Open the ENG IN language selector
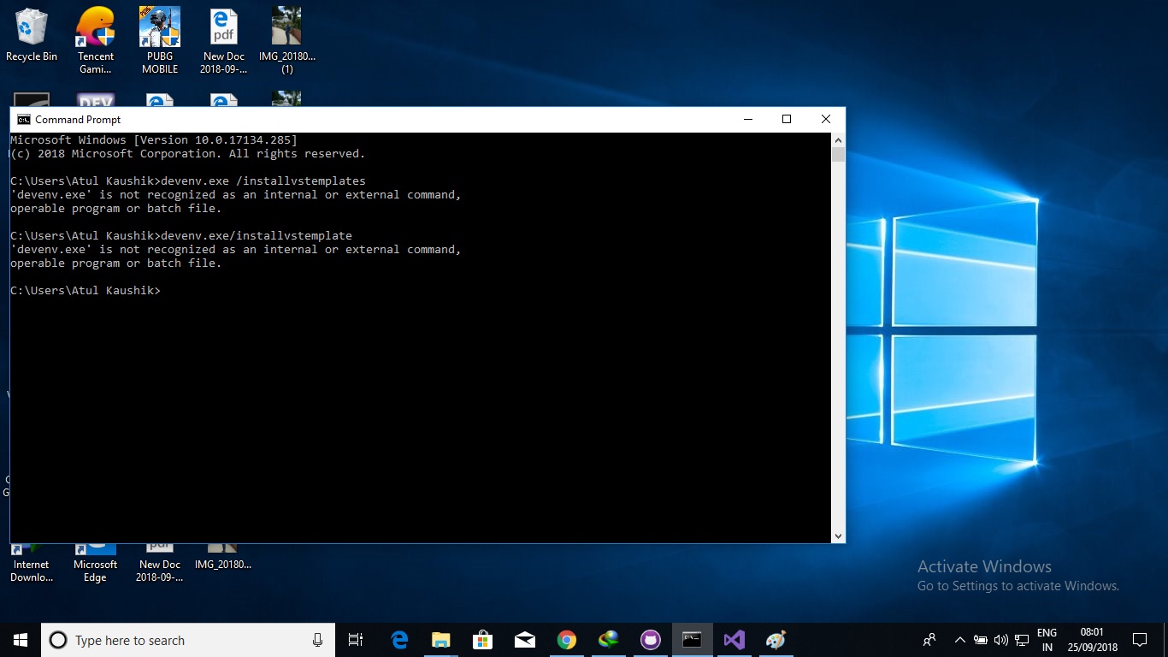The image size is (1168, 657). click(1047, 640)
